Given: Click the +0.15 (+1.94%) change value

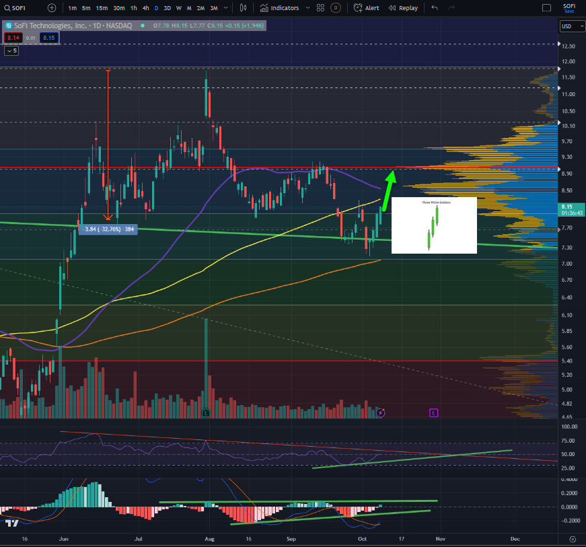Looking at the screenshot, I should click(244, 26).
